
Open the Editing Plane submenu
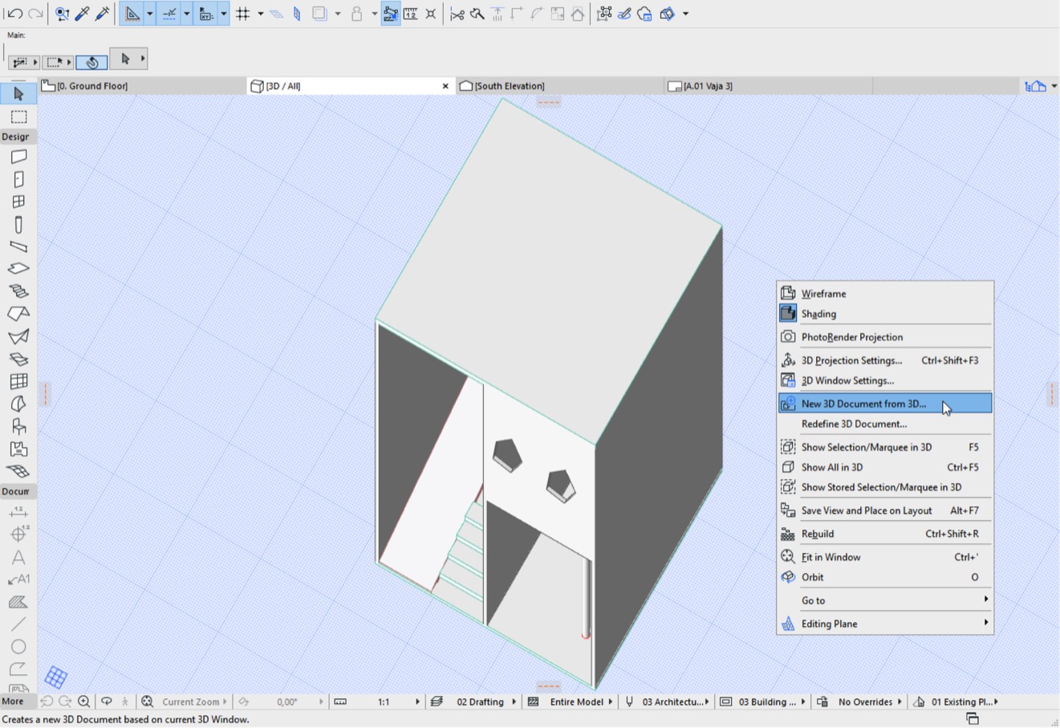(x=885, y=624)
